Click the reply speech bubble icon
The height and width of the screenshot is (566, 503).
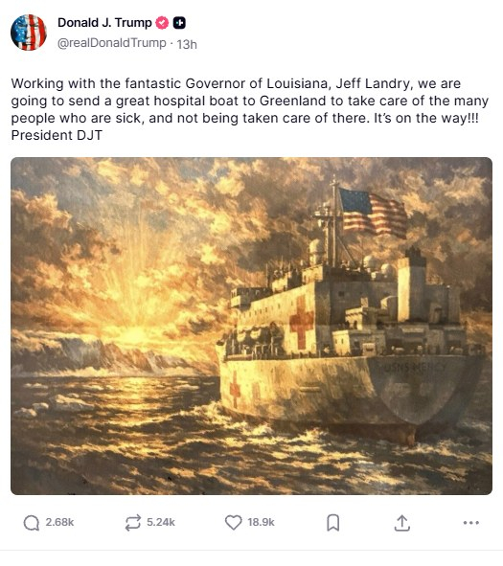click(x=32, y=522)
